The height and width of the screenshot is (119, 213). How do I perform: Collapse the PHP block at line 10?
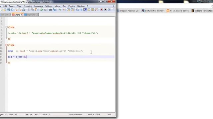click(7, 45)
